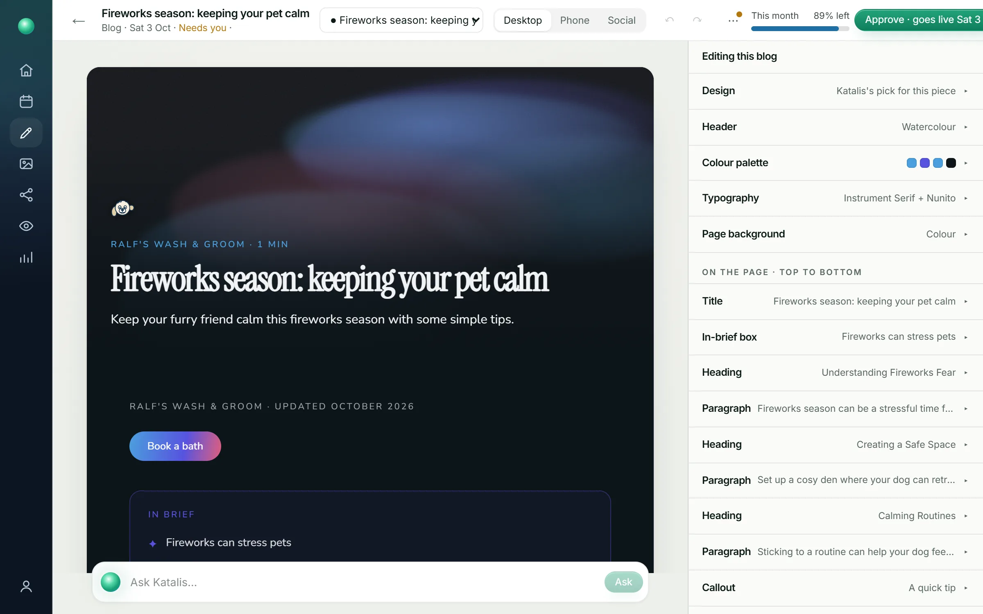Screen dimensions: 983x614
Task: Open the Fireworks season post dropdown
Action: [x=401, y=20]
